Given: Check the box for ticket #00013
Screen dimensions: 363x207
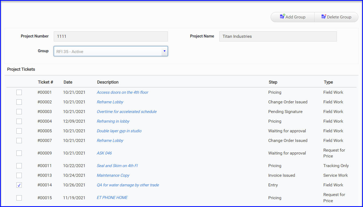Looking at the screenshot, I should pos(19,175).
